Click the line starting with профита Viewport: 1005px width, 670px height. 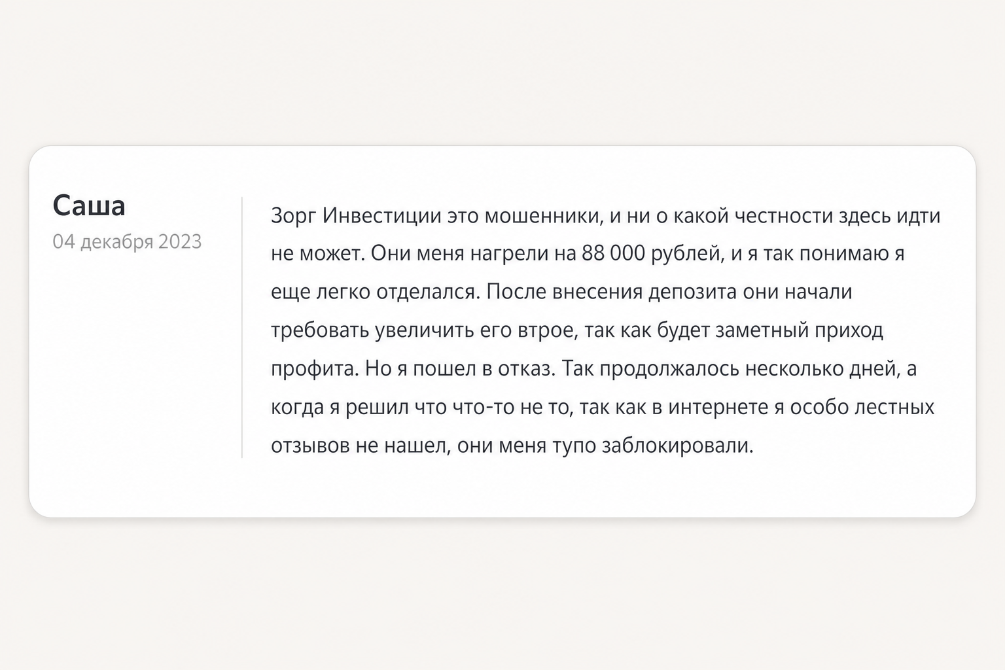point(593,369)
